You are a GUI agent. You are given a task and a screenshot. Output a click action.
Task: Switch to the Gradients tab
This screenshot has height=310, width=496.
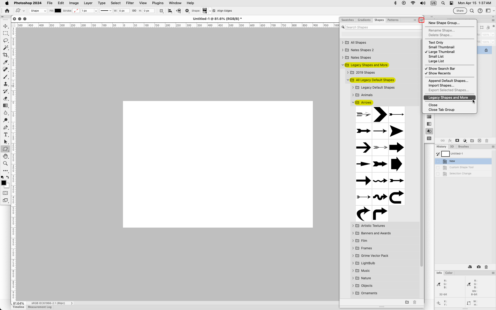coord(364,20)
